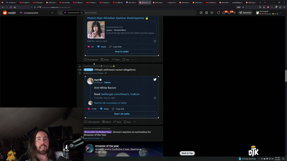Open the clips.twitch.tv link under Jerma post
The width and height of the screenshot is (287, 161).
click(93, 138)
